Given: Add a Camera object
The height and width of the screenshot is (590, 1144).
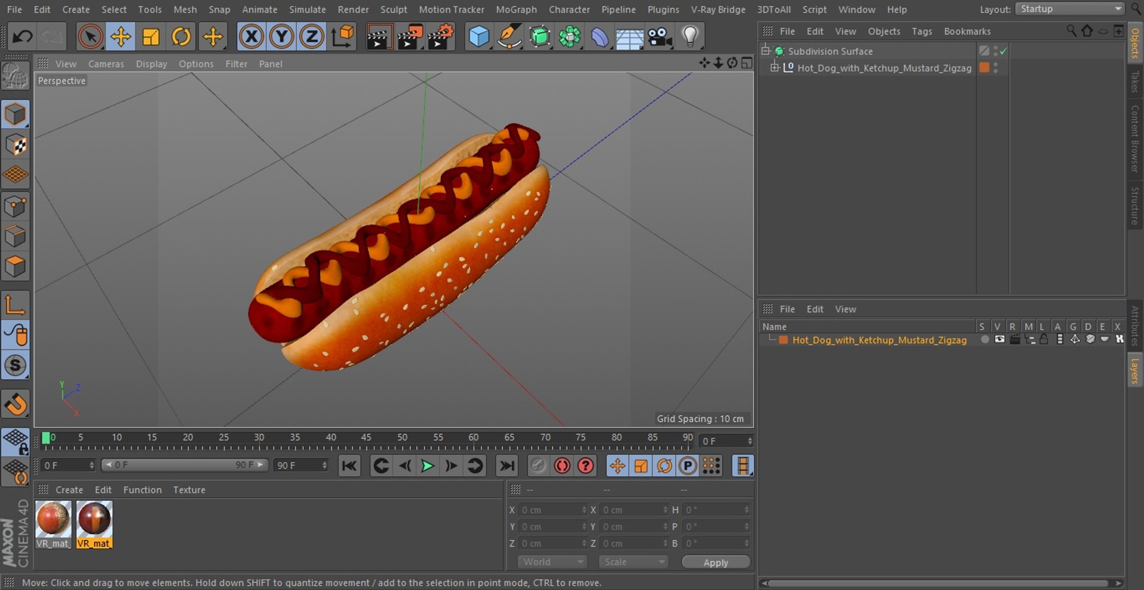Looking at the screenshot, I should tap(660, 37).
